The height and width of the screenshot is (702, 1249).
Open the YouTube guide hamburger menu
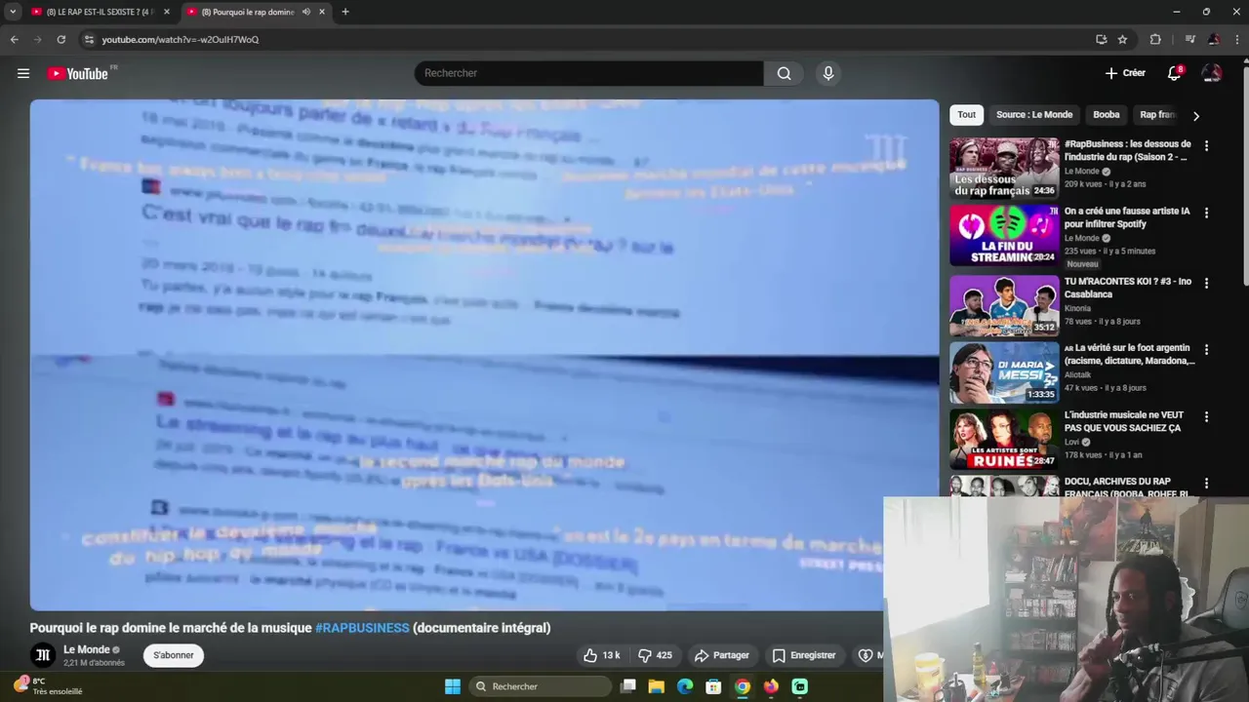pyautogui.click(x=23, y=73)
